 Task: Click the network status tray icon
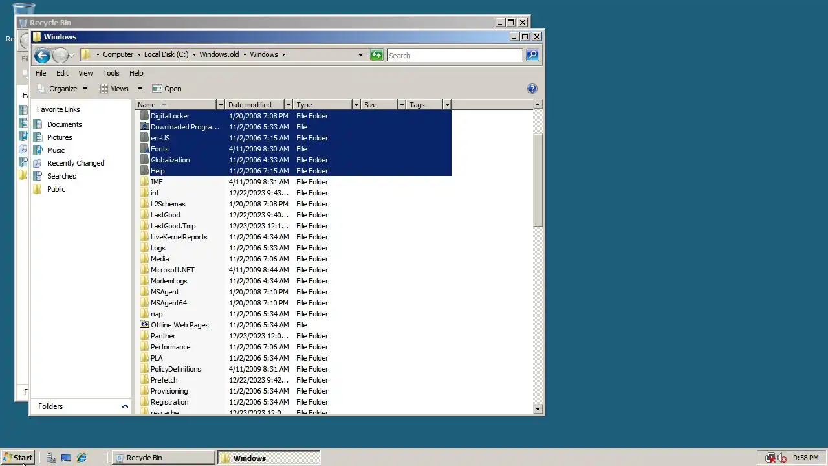pyautogui.click(x=770, y=458)
